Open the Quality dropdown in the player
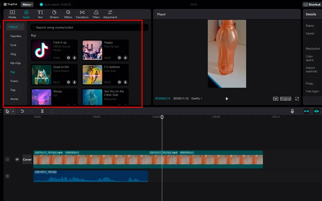Viewport: 322px width, 201px height. coord(197,98)
